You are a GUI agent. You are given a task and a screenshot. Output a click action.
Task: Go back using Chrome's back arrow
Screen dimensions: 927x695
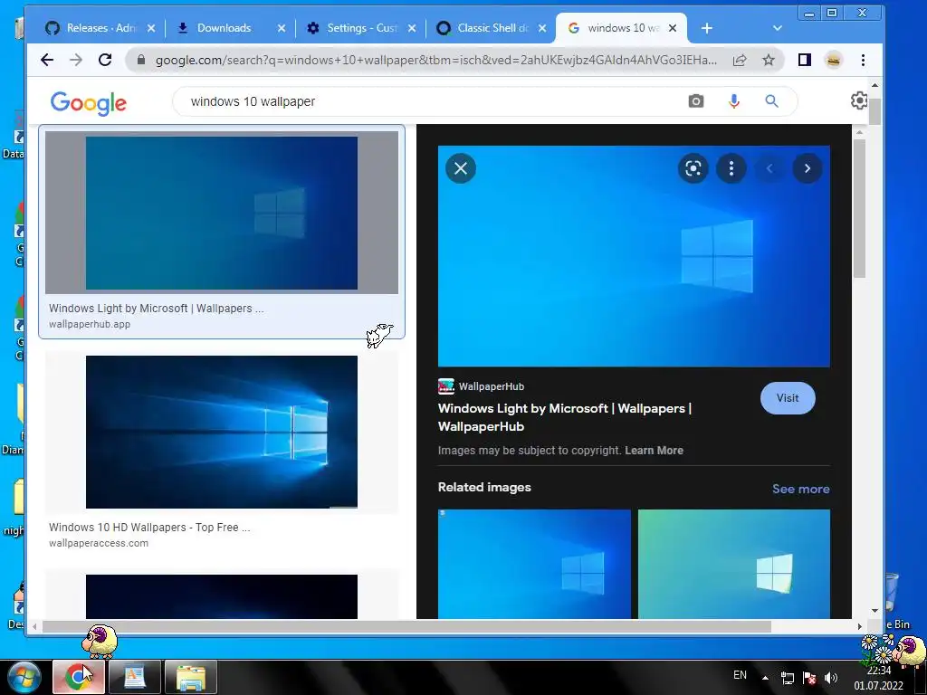point(47,60)
